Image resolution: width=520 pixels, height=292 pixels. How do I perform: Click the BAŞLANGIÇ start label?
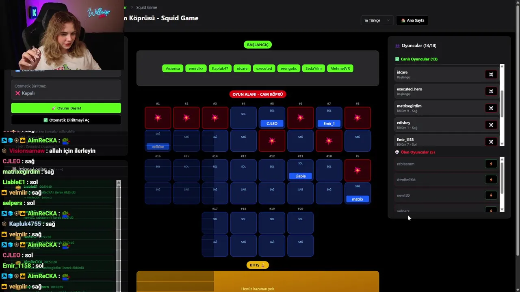[x=258, y=45]
